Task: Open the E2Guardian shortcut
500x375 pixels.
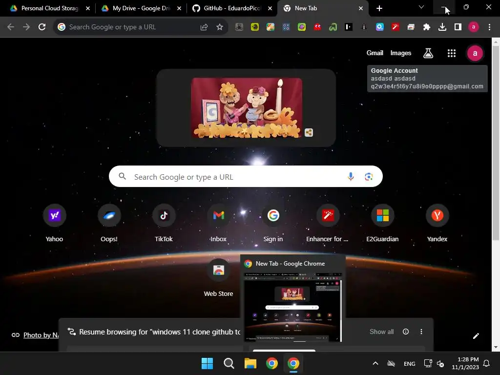Action: (383, 224)
